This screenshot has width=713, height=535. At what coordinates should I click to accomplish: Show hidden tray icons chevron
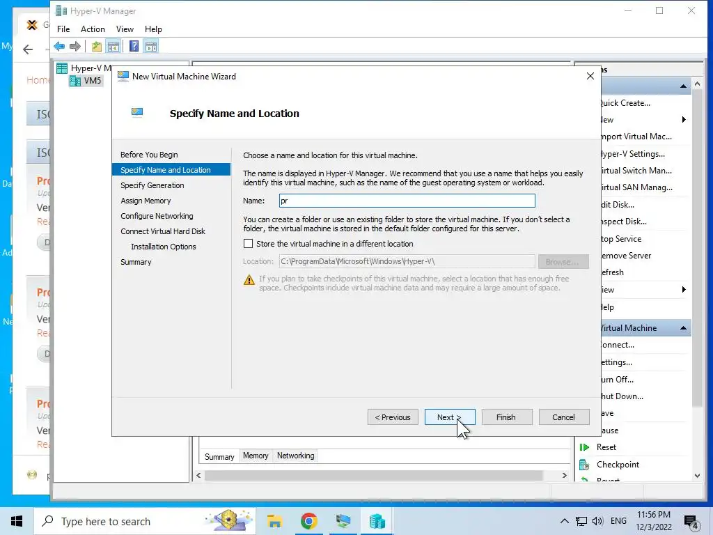tap(564, 521)
